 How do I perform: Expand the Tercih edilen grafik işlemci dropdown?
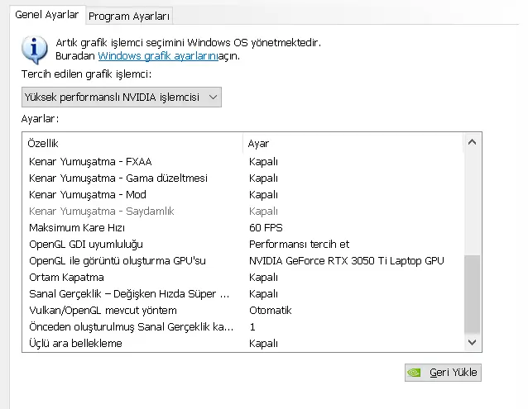click(x=122, y=97)
